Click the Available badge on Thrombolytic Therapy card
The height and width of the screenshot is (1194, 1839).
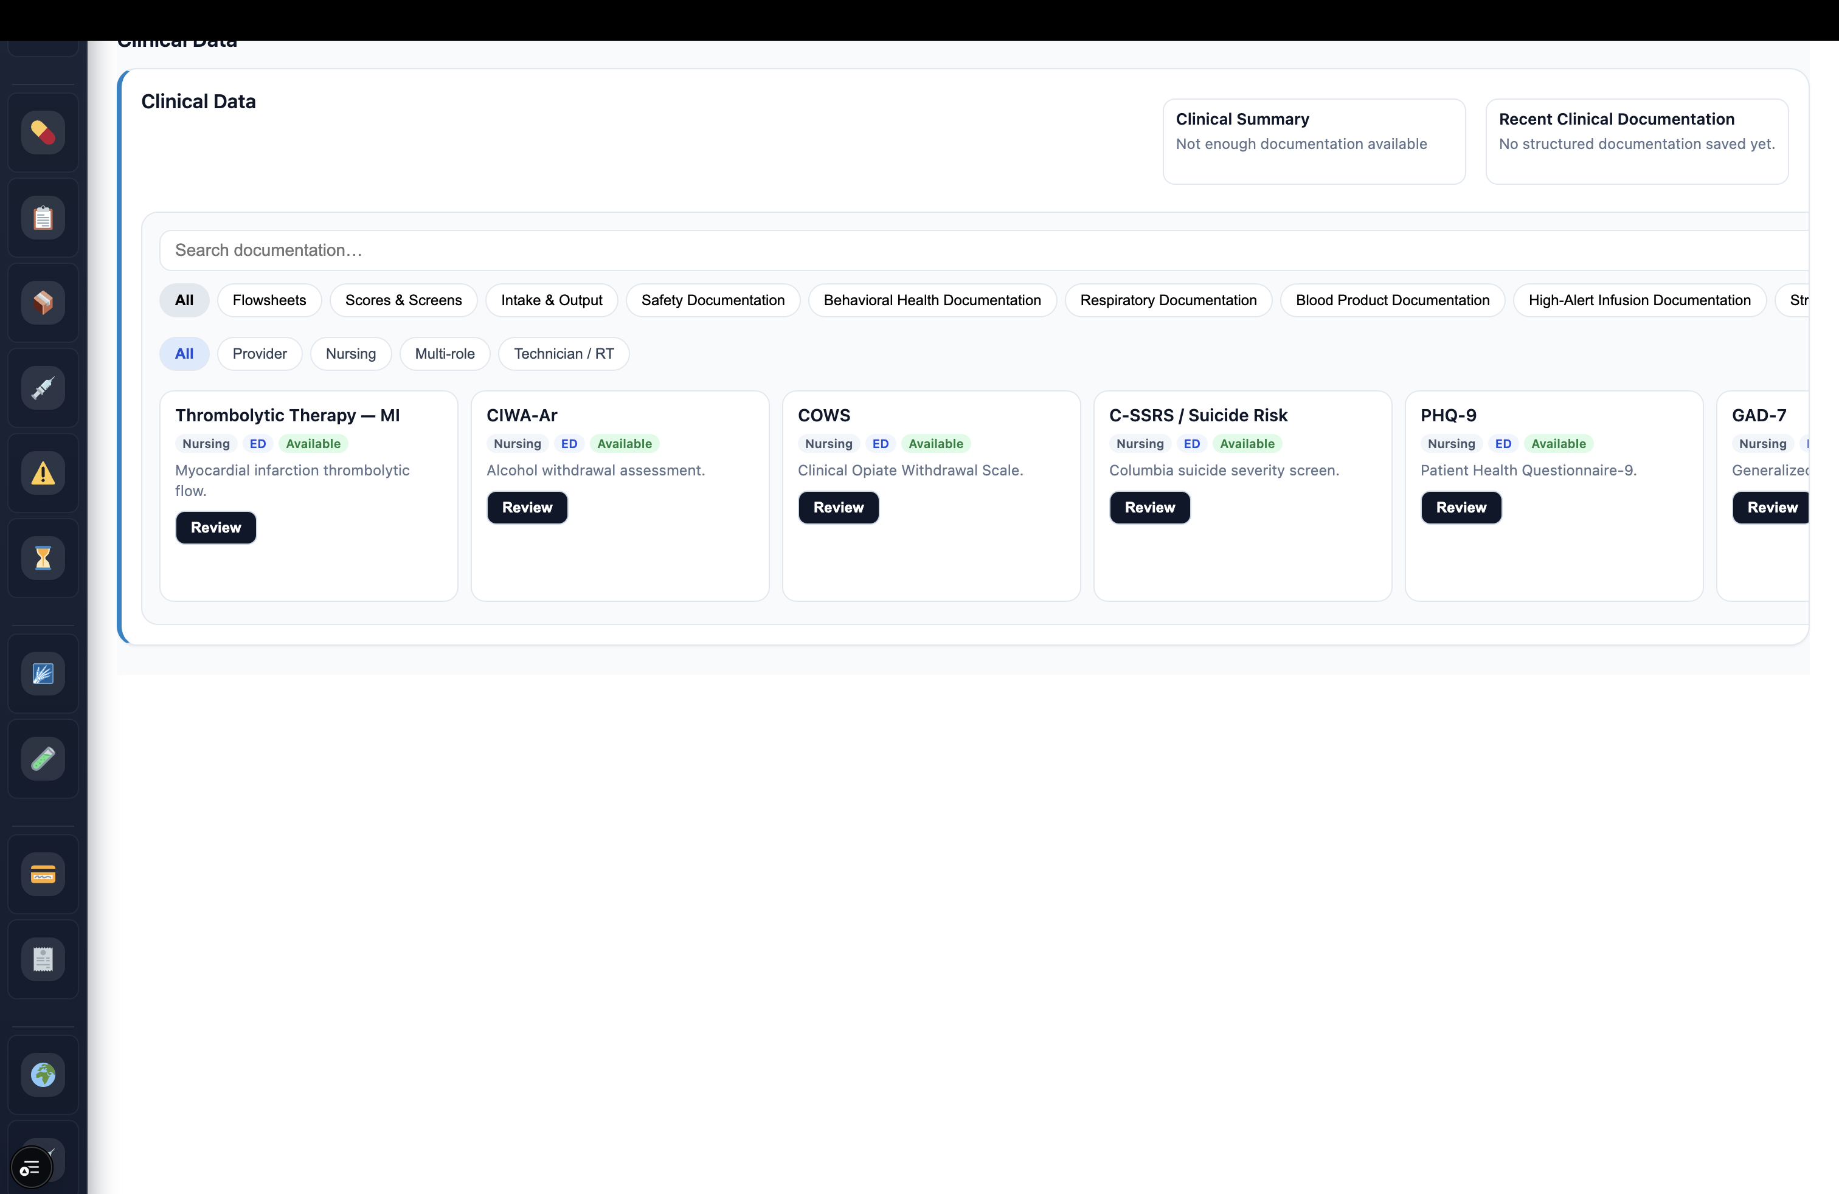[313, 444]
